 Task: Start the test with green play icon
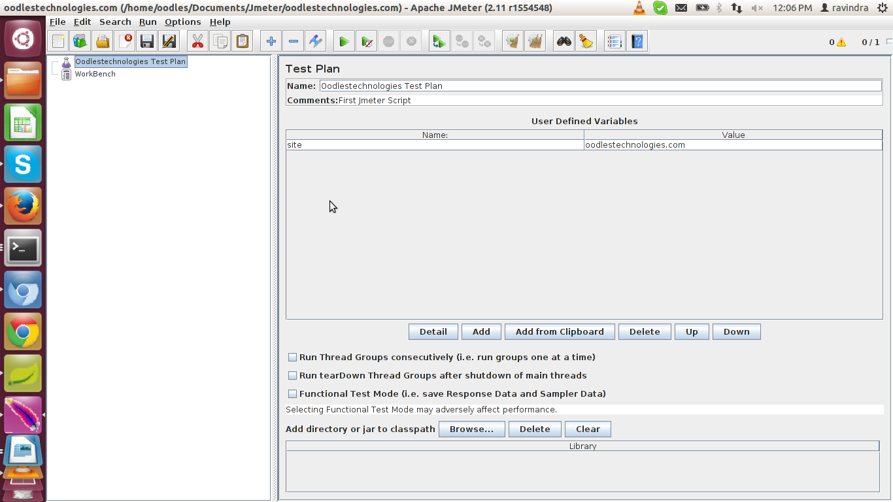344,42
